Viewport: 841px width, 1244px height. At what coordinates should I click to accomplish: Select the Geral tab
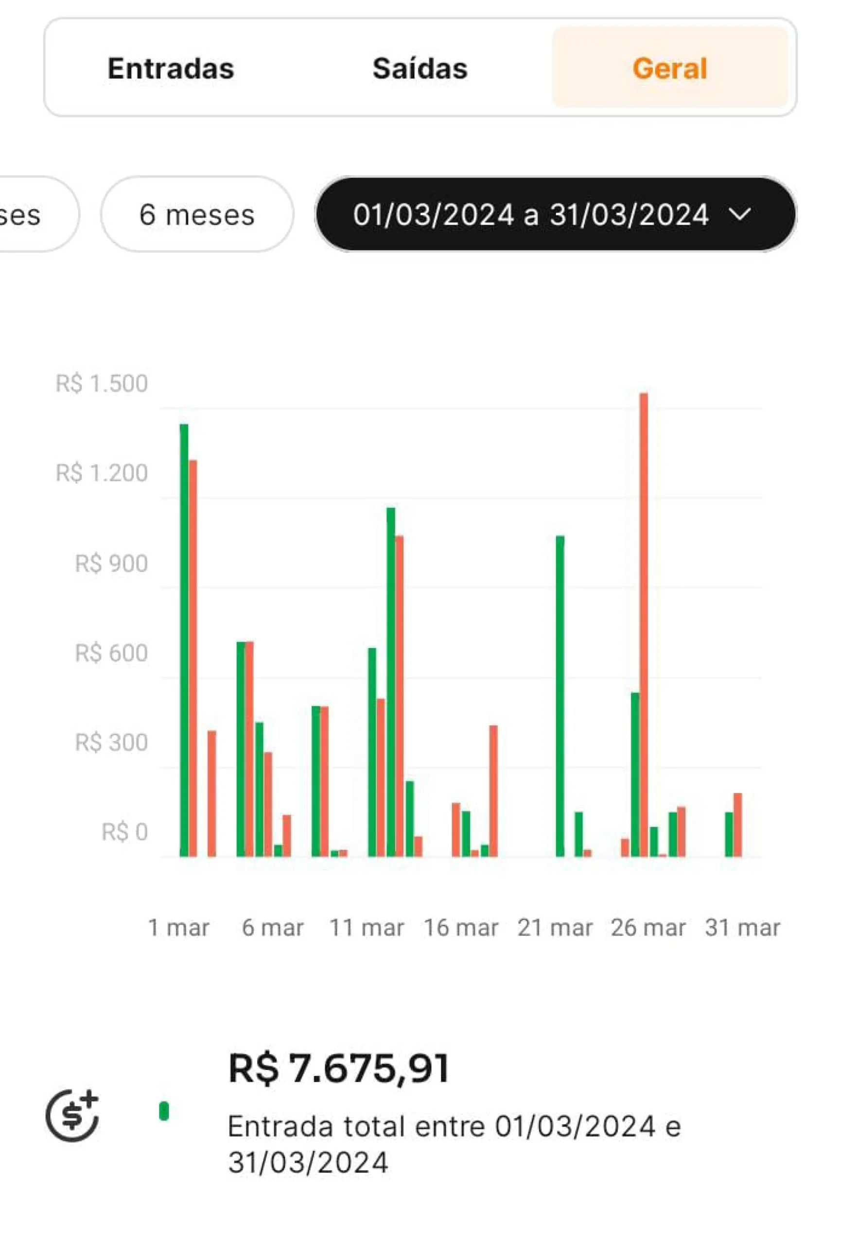[x=670, y=69]
